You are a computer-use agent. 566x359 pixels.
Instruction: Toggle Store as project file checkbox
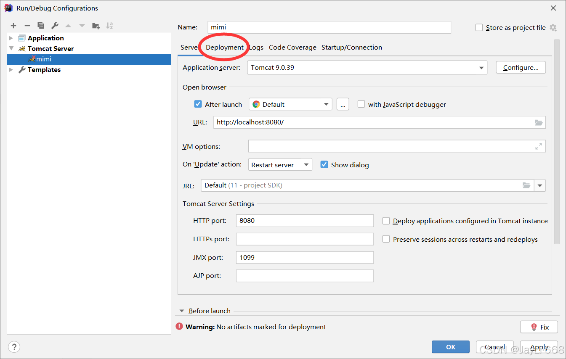point(479,27)
